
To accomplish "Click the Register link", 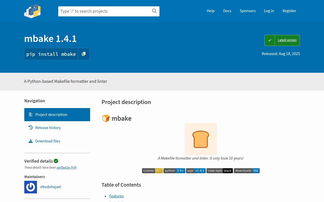I will pyautogui.click(x=289, y=11).
